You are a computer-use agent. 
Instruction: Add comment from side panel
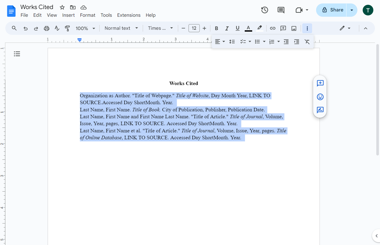point(320,83)
